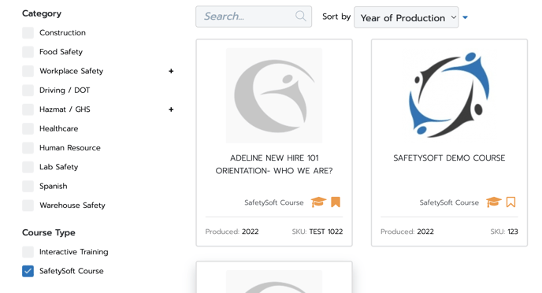Check the Healthcare category

tap(28, 128)
